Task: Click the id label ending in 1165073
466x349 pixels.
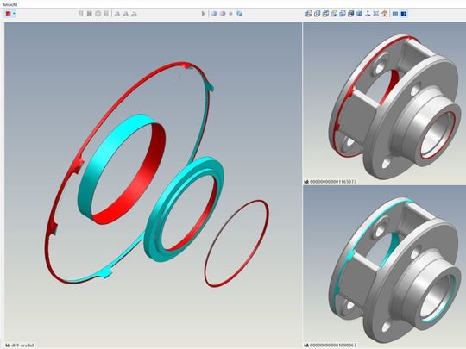Action: pos(331,181)
